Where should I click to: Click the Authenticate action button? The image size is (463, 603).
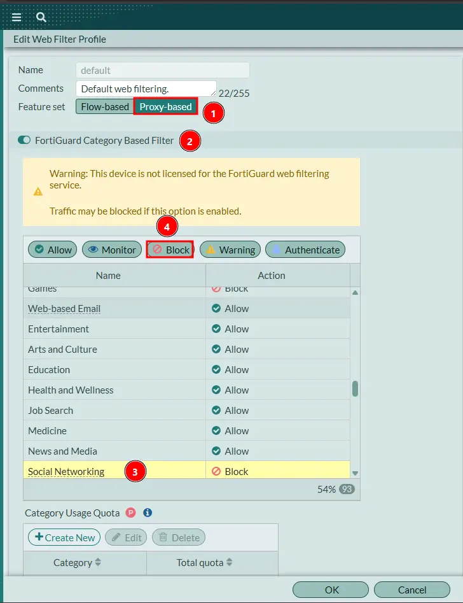[305, 250]
